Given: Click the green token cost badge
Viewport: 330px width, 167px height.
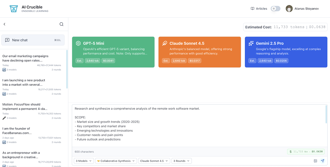Looking at the screenshot, I should (x=306, y=152).
